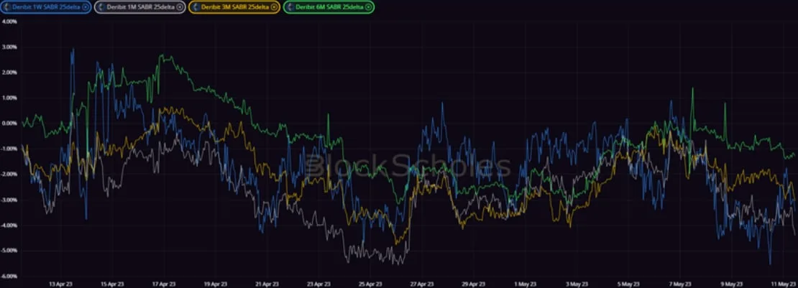
Task: Click the 2.00% y-axis label
Action: 9,73
